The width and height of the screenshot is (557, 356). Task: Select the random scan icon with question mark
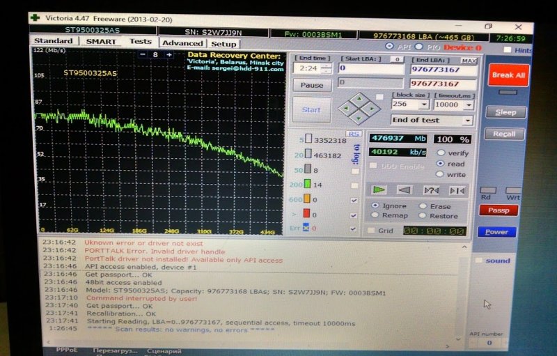point(431,189)
